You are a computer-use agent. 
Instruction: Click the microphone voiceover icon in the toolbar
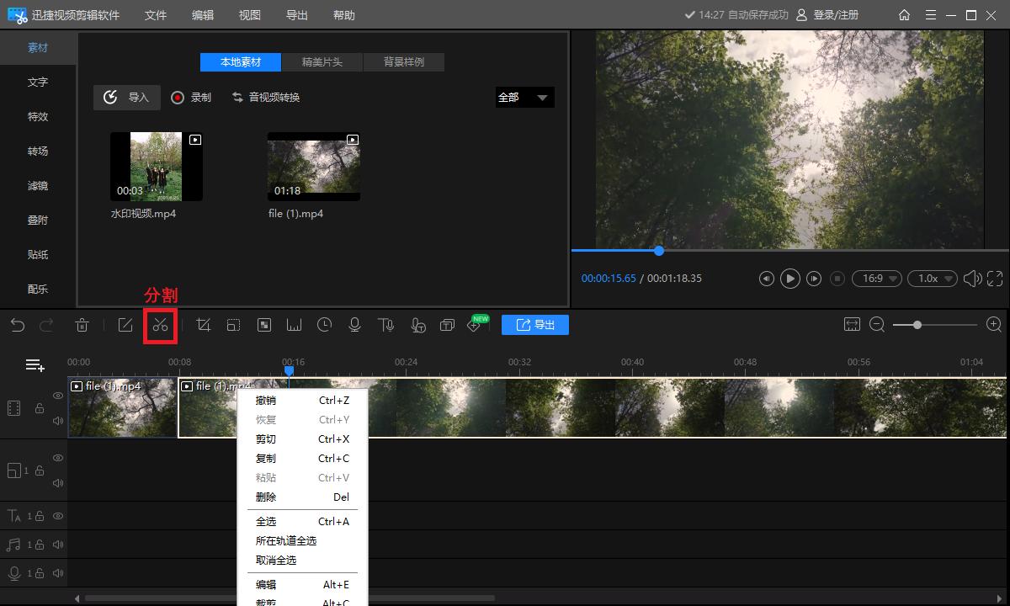[354, 325]
